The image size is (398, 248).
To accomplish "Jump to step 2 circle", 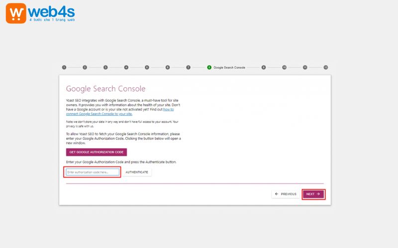I will [85, 67].
